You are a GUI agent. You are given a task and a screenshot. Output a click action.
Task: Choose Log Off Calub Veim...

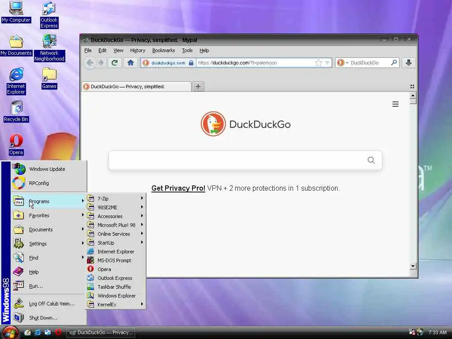tap(49, 304)
